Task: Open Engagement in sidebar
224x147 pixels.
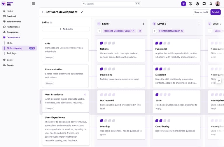Action: 13,32
